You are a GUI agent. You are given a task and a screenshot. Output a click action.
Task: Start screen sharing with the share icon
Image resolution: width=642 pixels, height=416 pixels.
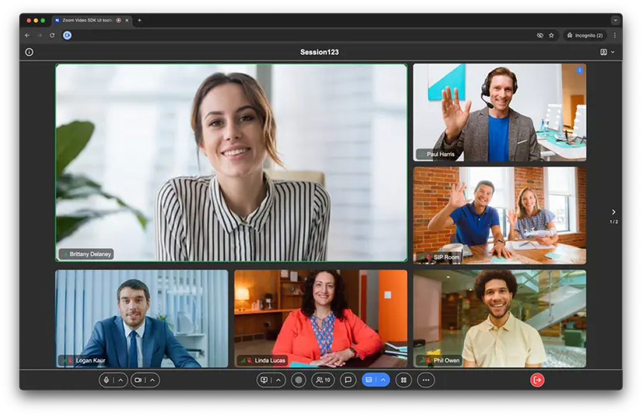pyautogui.click(x=264, y=380)
